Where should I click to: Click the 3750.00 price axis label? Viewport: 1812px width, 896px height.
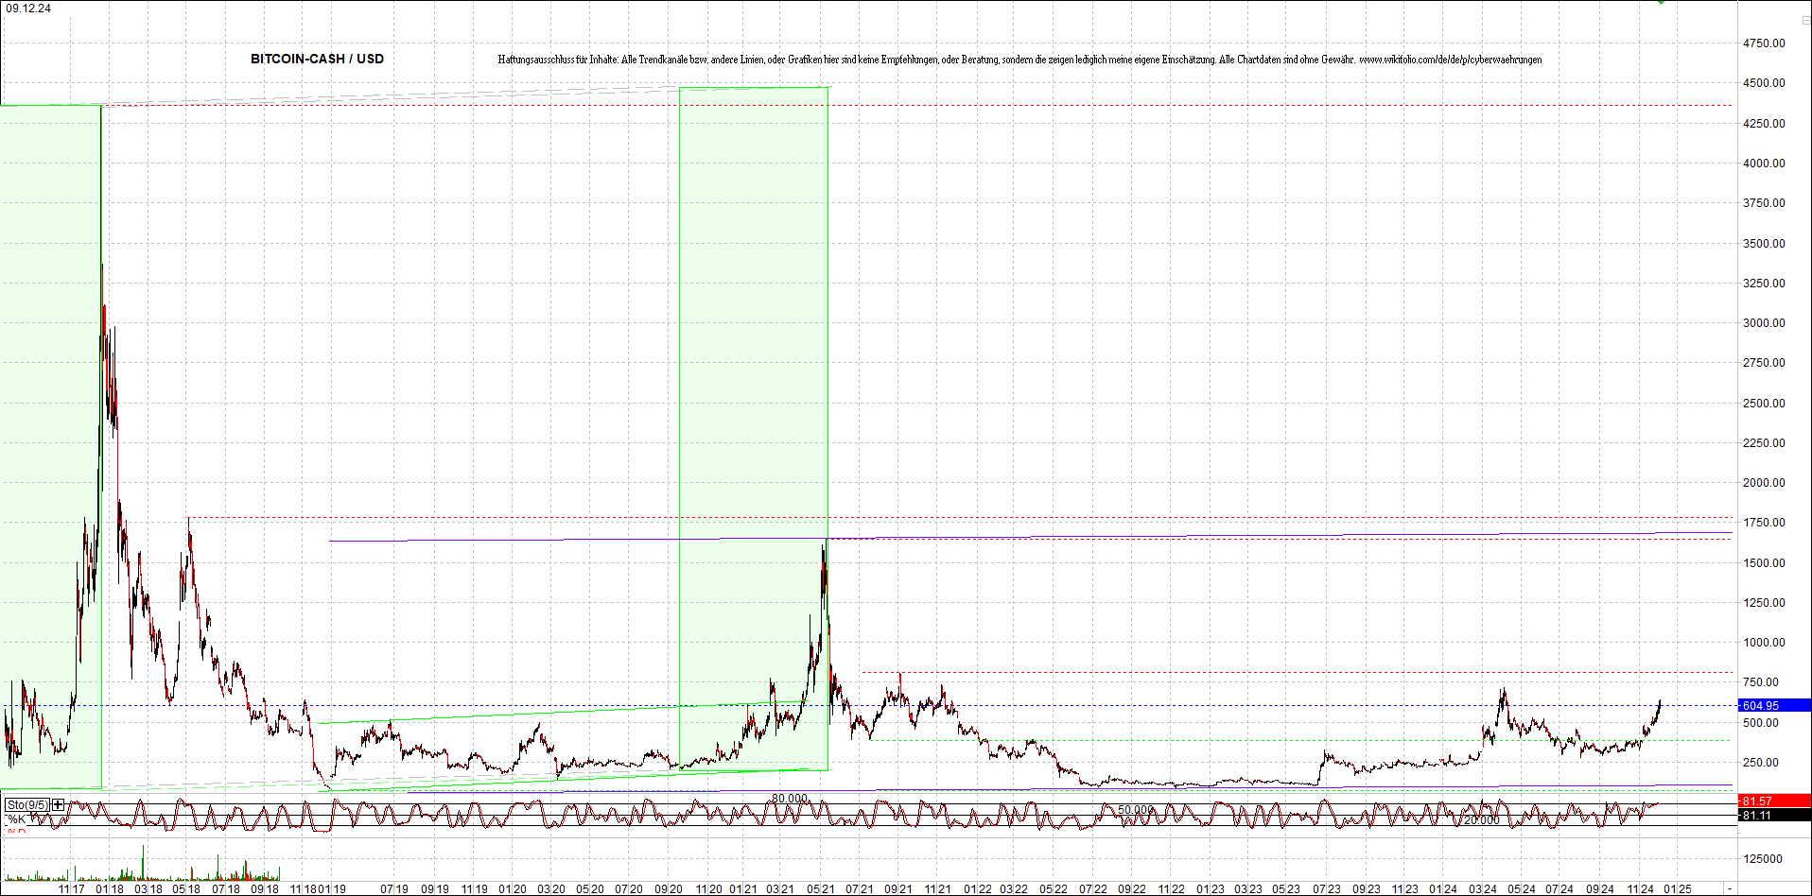(1764, 203)
